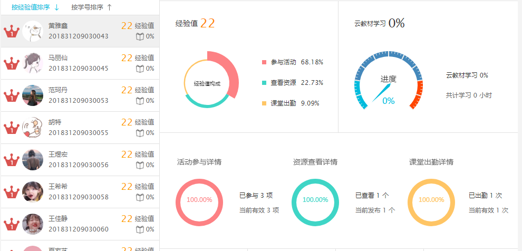Click the book icon in 黄雅鑫 row
Screen dimensions: 522x251
(140, 36)
